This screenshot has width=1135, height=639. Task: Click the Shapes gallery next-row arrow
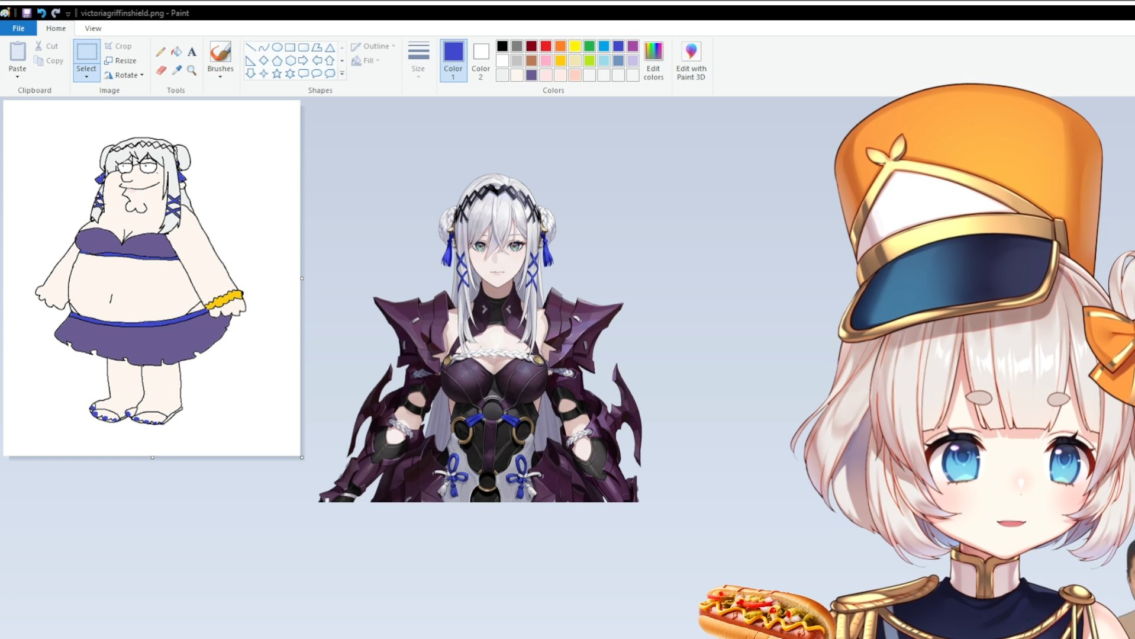tap(342, 60)
